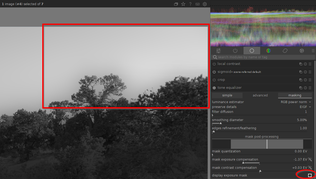
Task: Select the base modules circle tab
Action: 252,51
